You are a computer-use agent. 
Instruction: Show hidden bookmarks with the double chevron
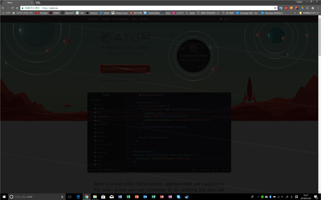pos(295,13)
